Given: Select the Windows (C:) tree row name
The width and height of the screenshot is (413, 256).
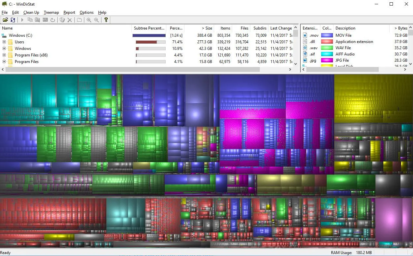Looking at the screenshot, I should (20, 35).
